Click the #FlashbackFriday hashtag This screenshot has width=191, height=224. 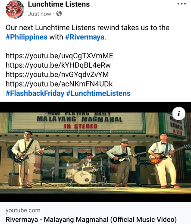point(35,93)
